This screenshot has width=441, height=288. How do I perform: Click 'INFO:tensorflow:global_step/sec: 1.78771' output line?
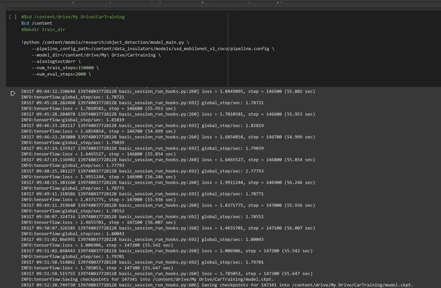tap(72, 188)
